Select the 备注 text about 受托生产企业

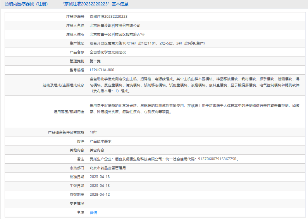coord(164,159)
